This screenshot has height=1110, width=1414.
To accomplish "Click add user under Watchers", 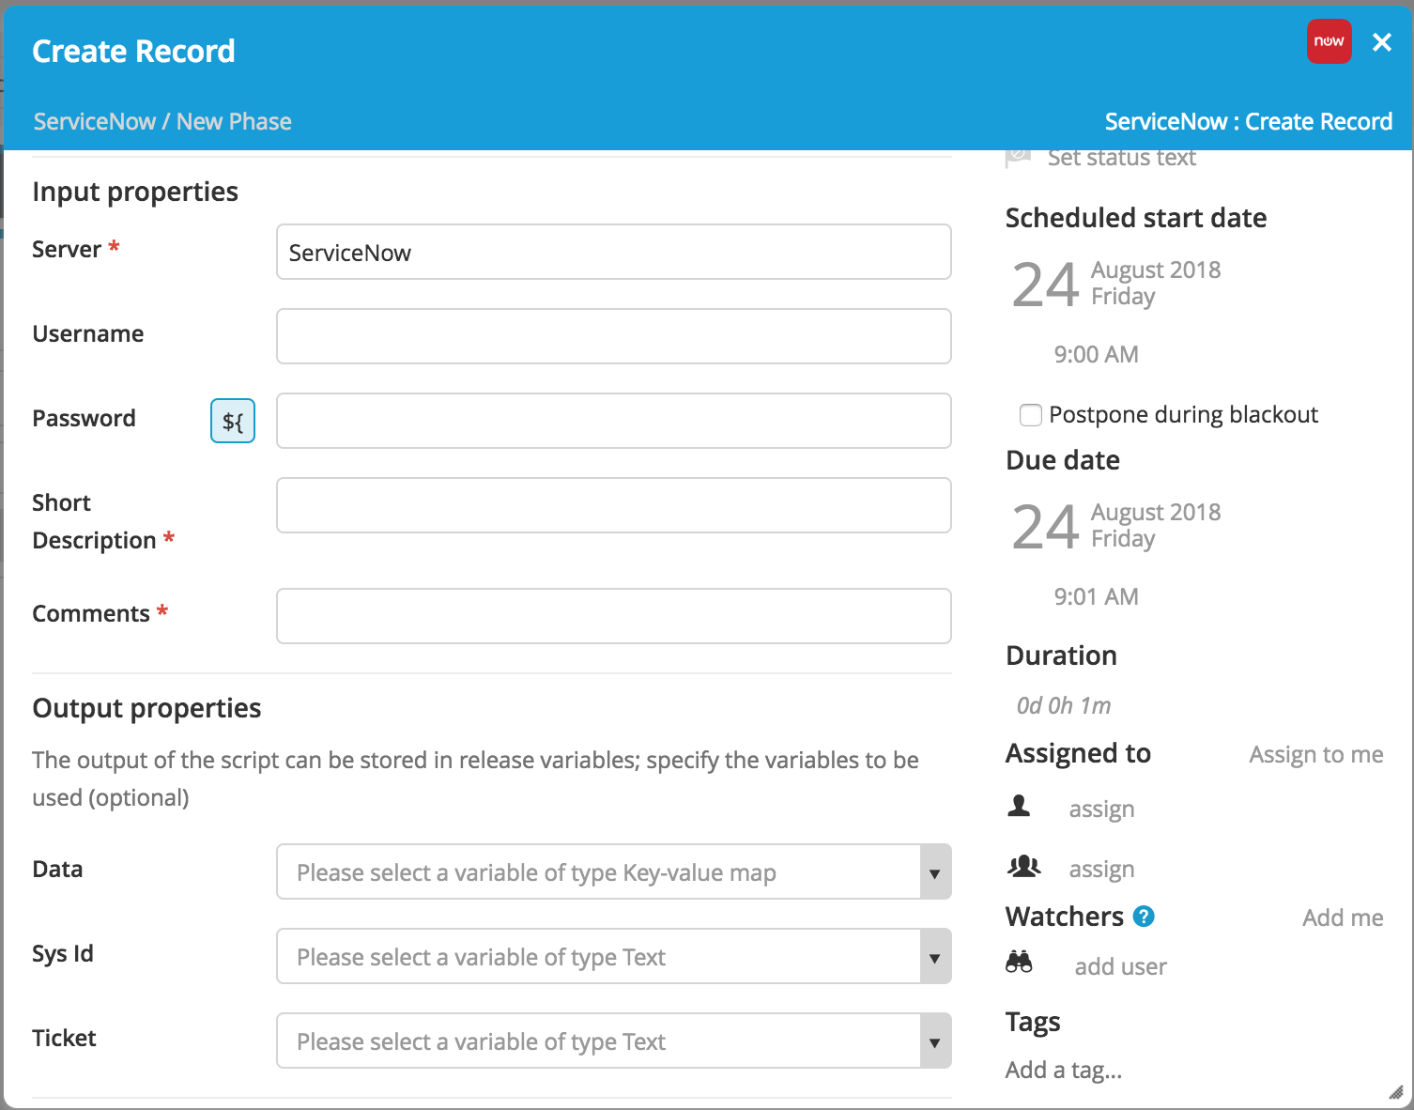I will point(1120,966).
